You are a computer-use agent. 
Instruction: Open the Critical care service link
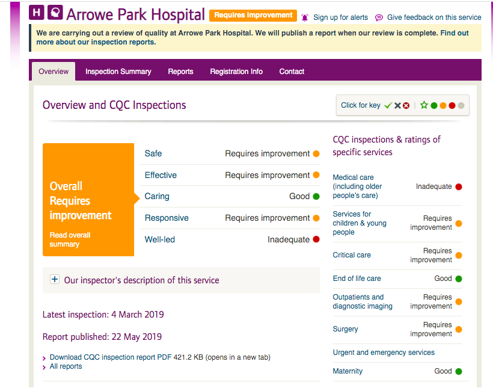click(352, 255)
